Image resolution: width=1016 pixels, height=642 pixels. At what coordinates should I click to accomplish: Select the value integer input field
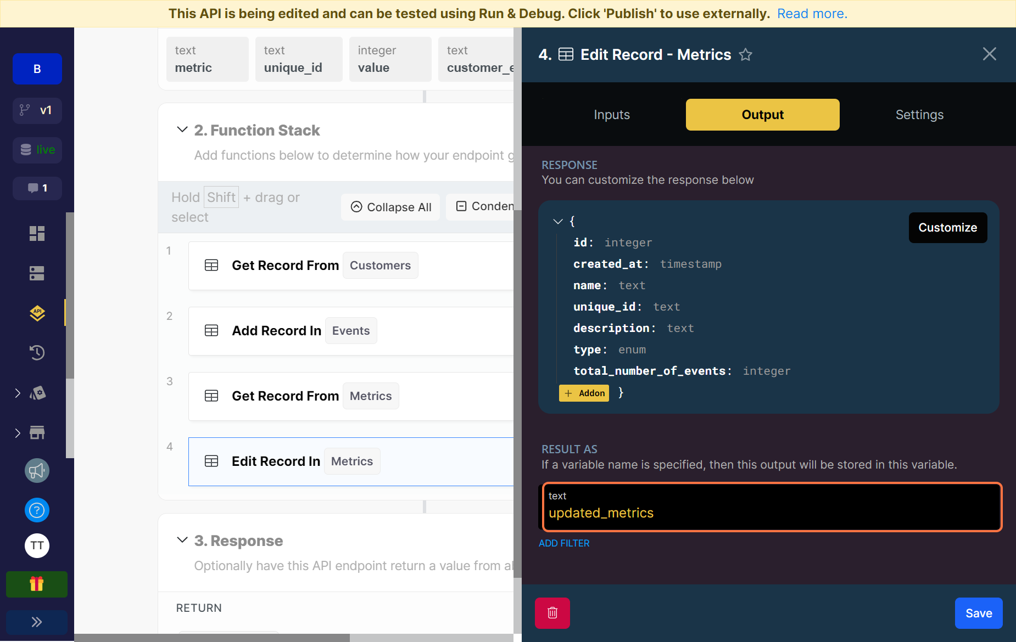pos(390,59)
